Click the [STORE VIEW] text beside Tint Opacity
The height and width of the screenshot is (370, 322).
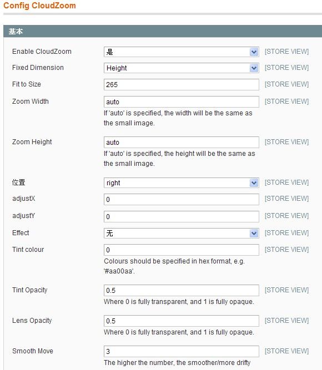(x=286, y=290)
